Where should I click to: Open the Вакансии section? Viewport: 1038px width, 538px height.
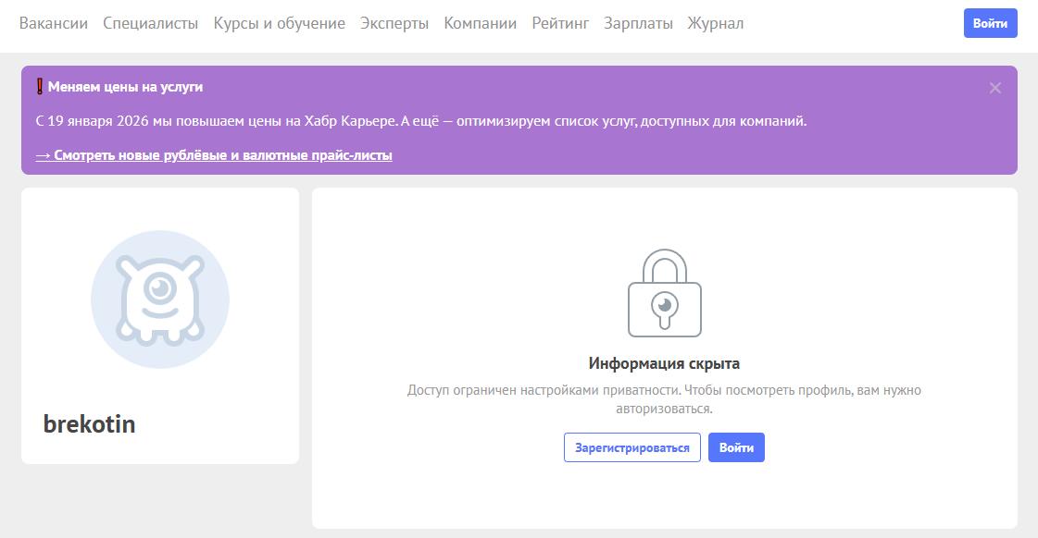[x=54, y=23]
